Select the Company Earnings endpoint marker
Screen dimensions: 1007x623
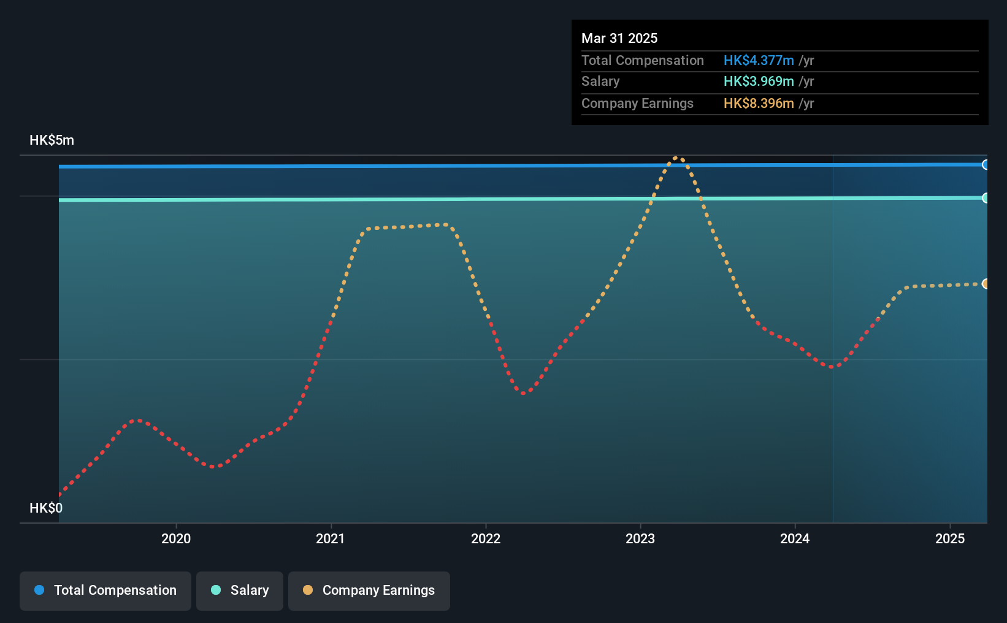[986, 284]
